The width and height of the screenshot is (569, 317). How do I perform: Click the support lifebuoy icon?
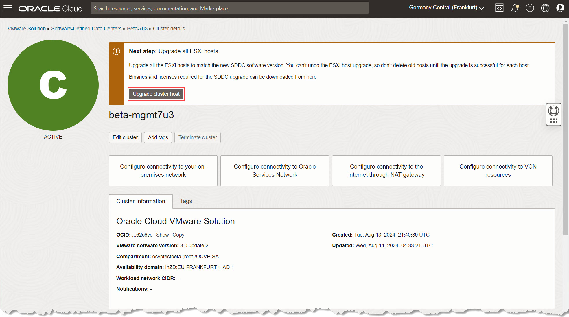(553, 111)
